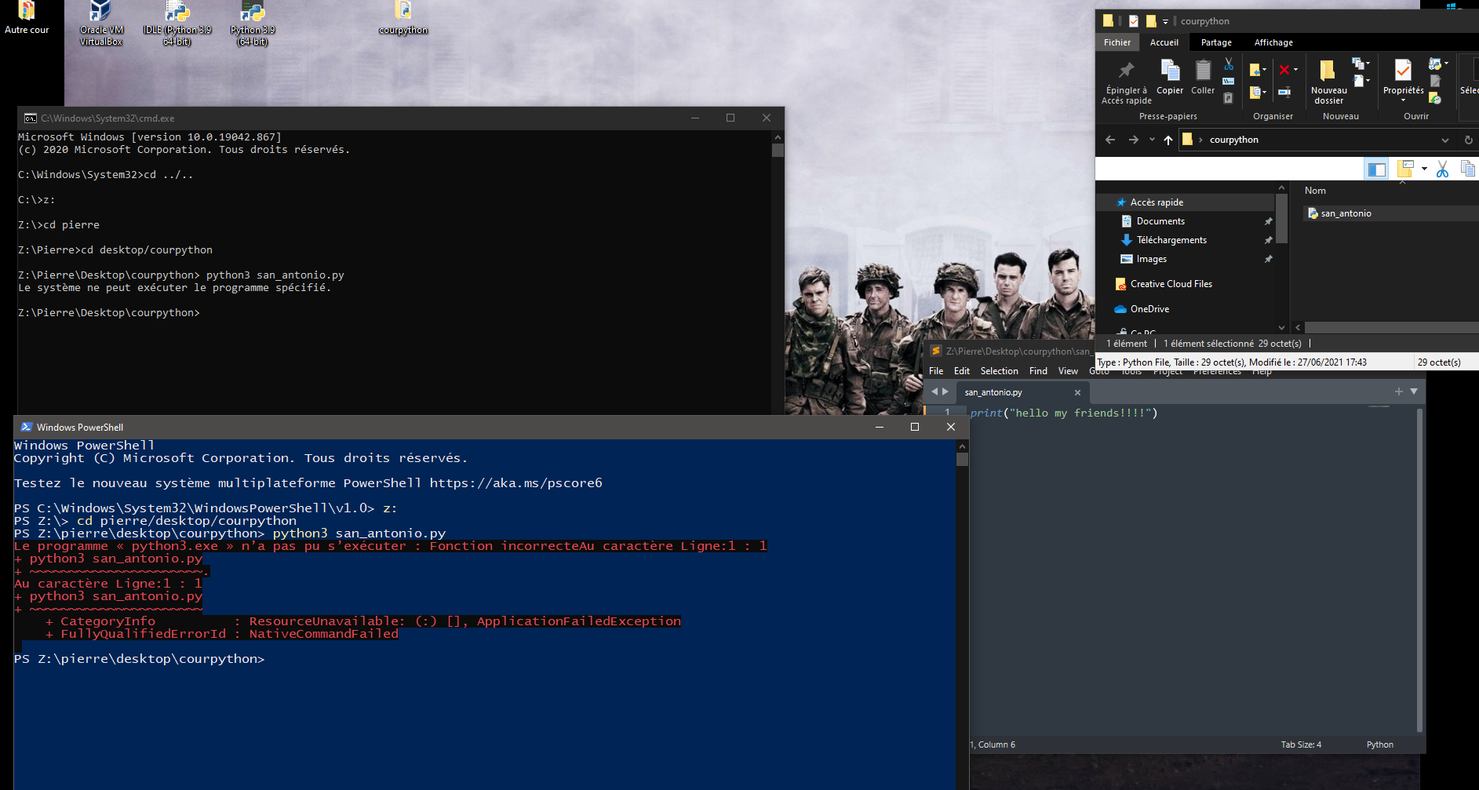Click the Explorer back arrow

pyautogui.click(x=1110, y=140)
